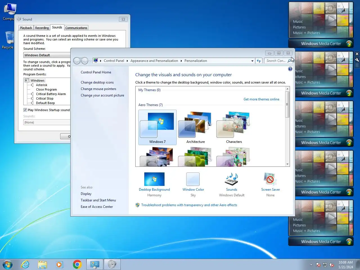Switch to Sound window taskbar button
Viewport: 360px width, 270px height.
[x=112, y=264]
